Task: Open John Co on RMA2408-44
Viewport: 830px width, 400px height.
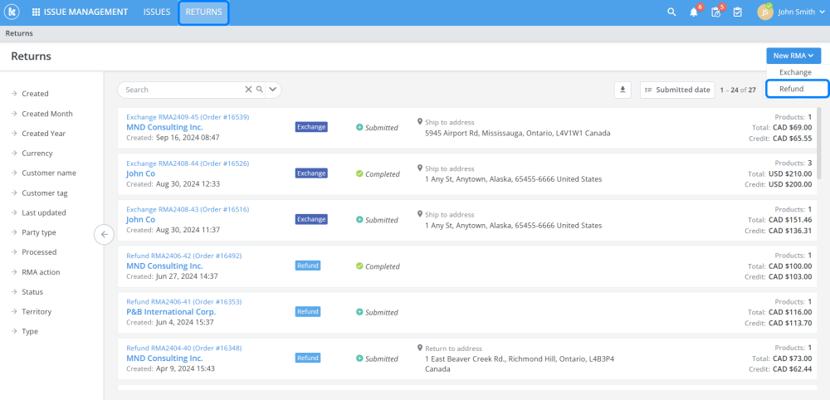Action: [x=141, y=173]
